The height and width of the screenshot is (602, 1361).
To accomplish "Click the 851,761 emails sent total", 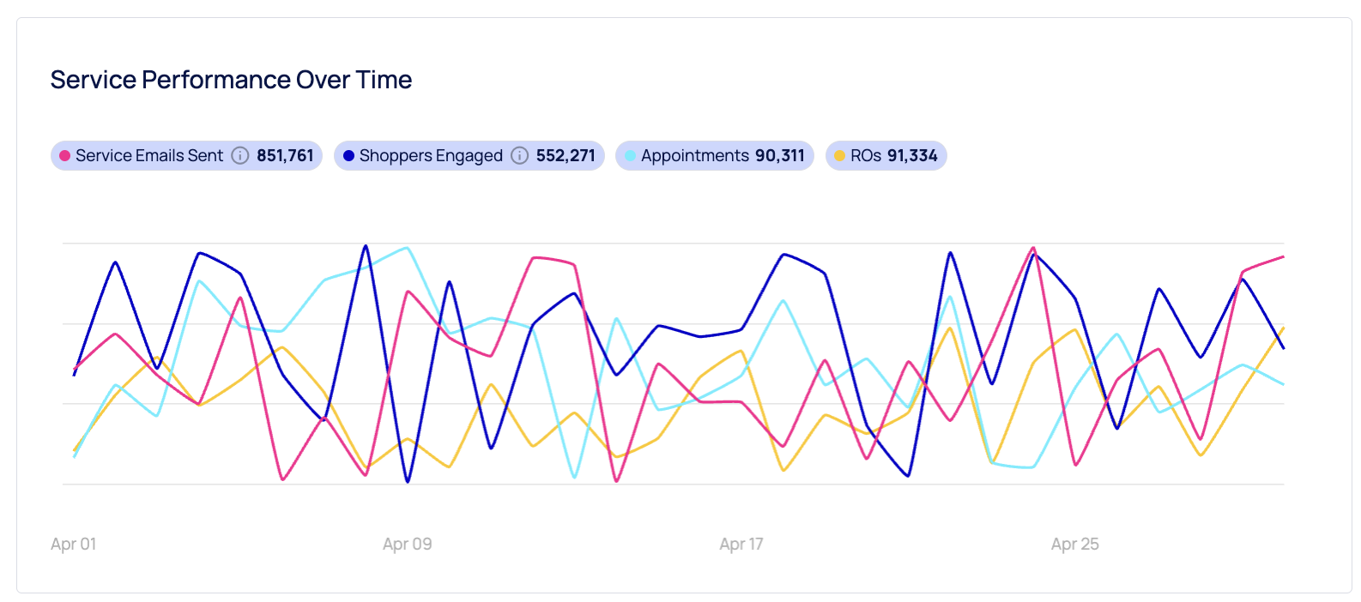I will pyautogui.click(x=285, y=155).
